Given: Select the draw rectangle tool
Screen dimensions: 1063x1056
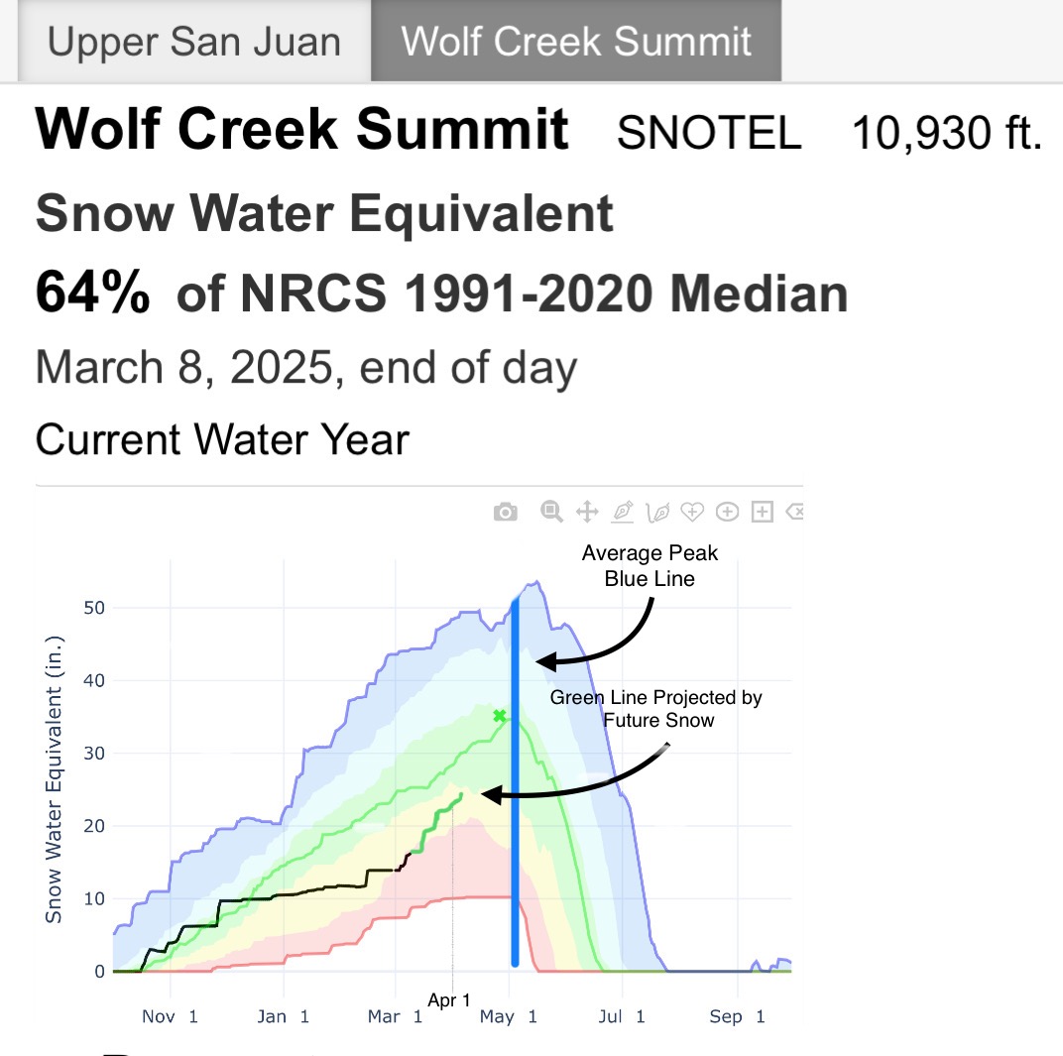Looking at the screenshot, I should pos(763,512).
